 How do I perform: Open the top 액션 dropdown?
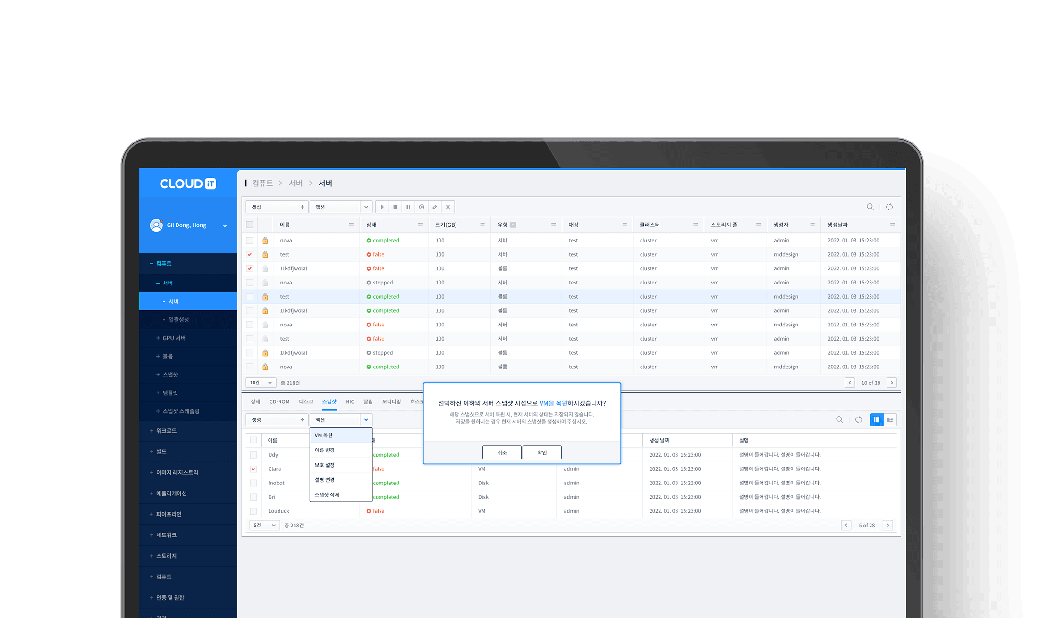pos(341,207)
